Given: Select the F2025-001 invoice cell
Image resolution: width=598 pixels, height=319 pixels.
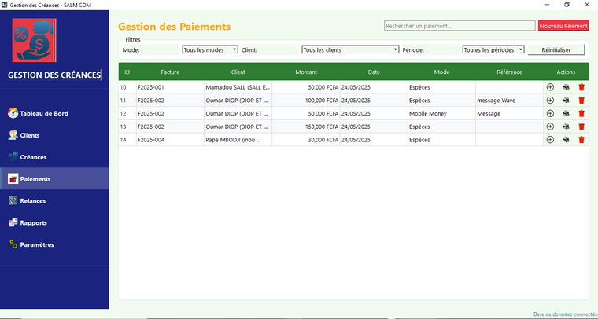Looking at the screenshot, I should point(170,87).
